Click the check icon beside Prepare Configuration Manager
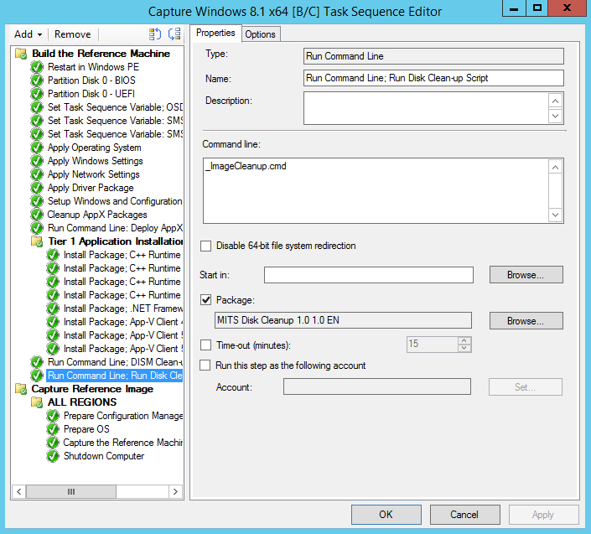The height and width of the screenshot is (534, 591). [x=53, y=416]
